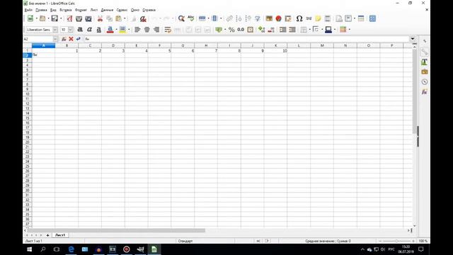Adjust the zoom slider in status bar

tap(396, 241)
